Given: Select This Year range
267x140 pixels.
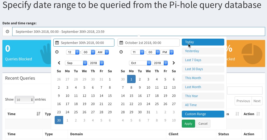Looking at the screenshot, I should point(203,96).
